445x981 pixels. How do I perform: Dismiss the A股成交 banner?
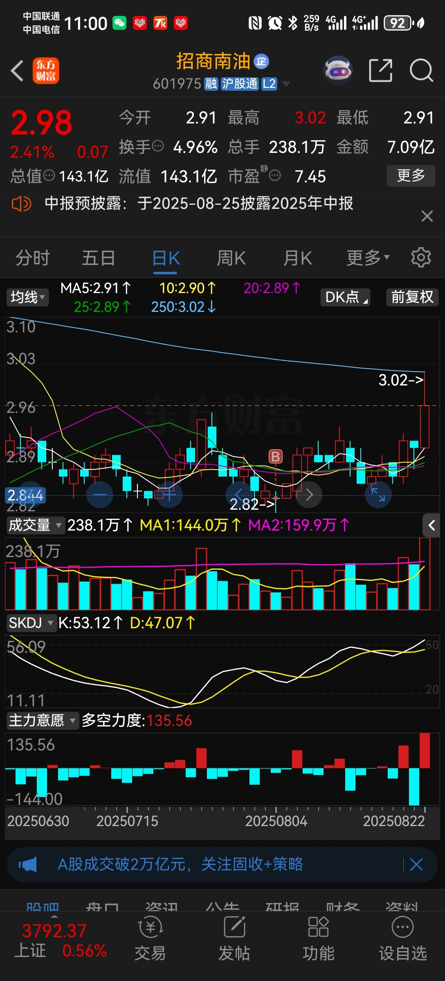pos(416,865)
